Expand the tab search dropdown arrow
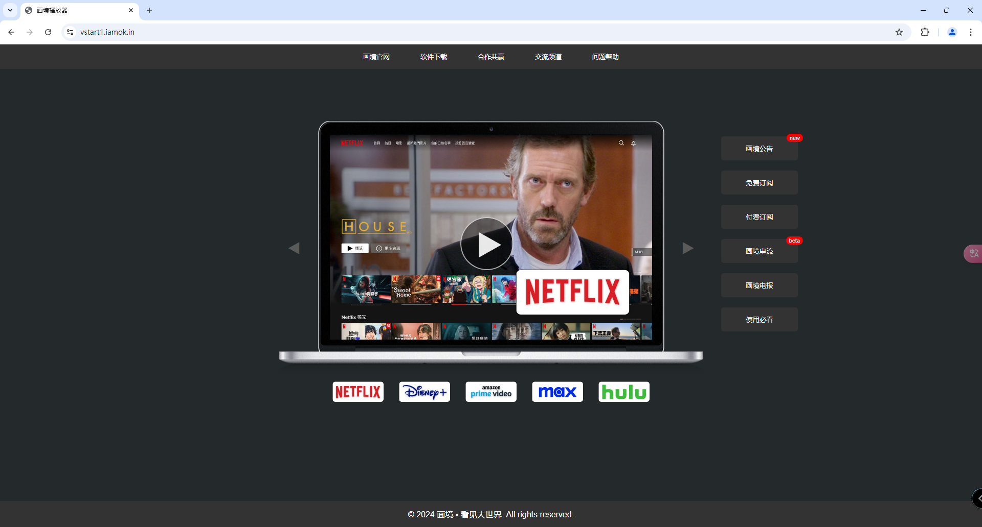Viewport: 982px width, 527px height. pos(10,10)
